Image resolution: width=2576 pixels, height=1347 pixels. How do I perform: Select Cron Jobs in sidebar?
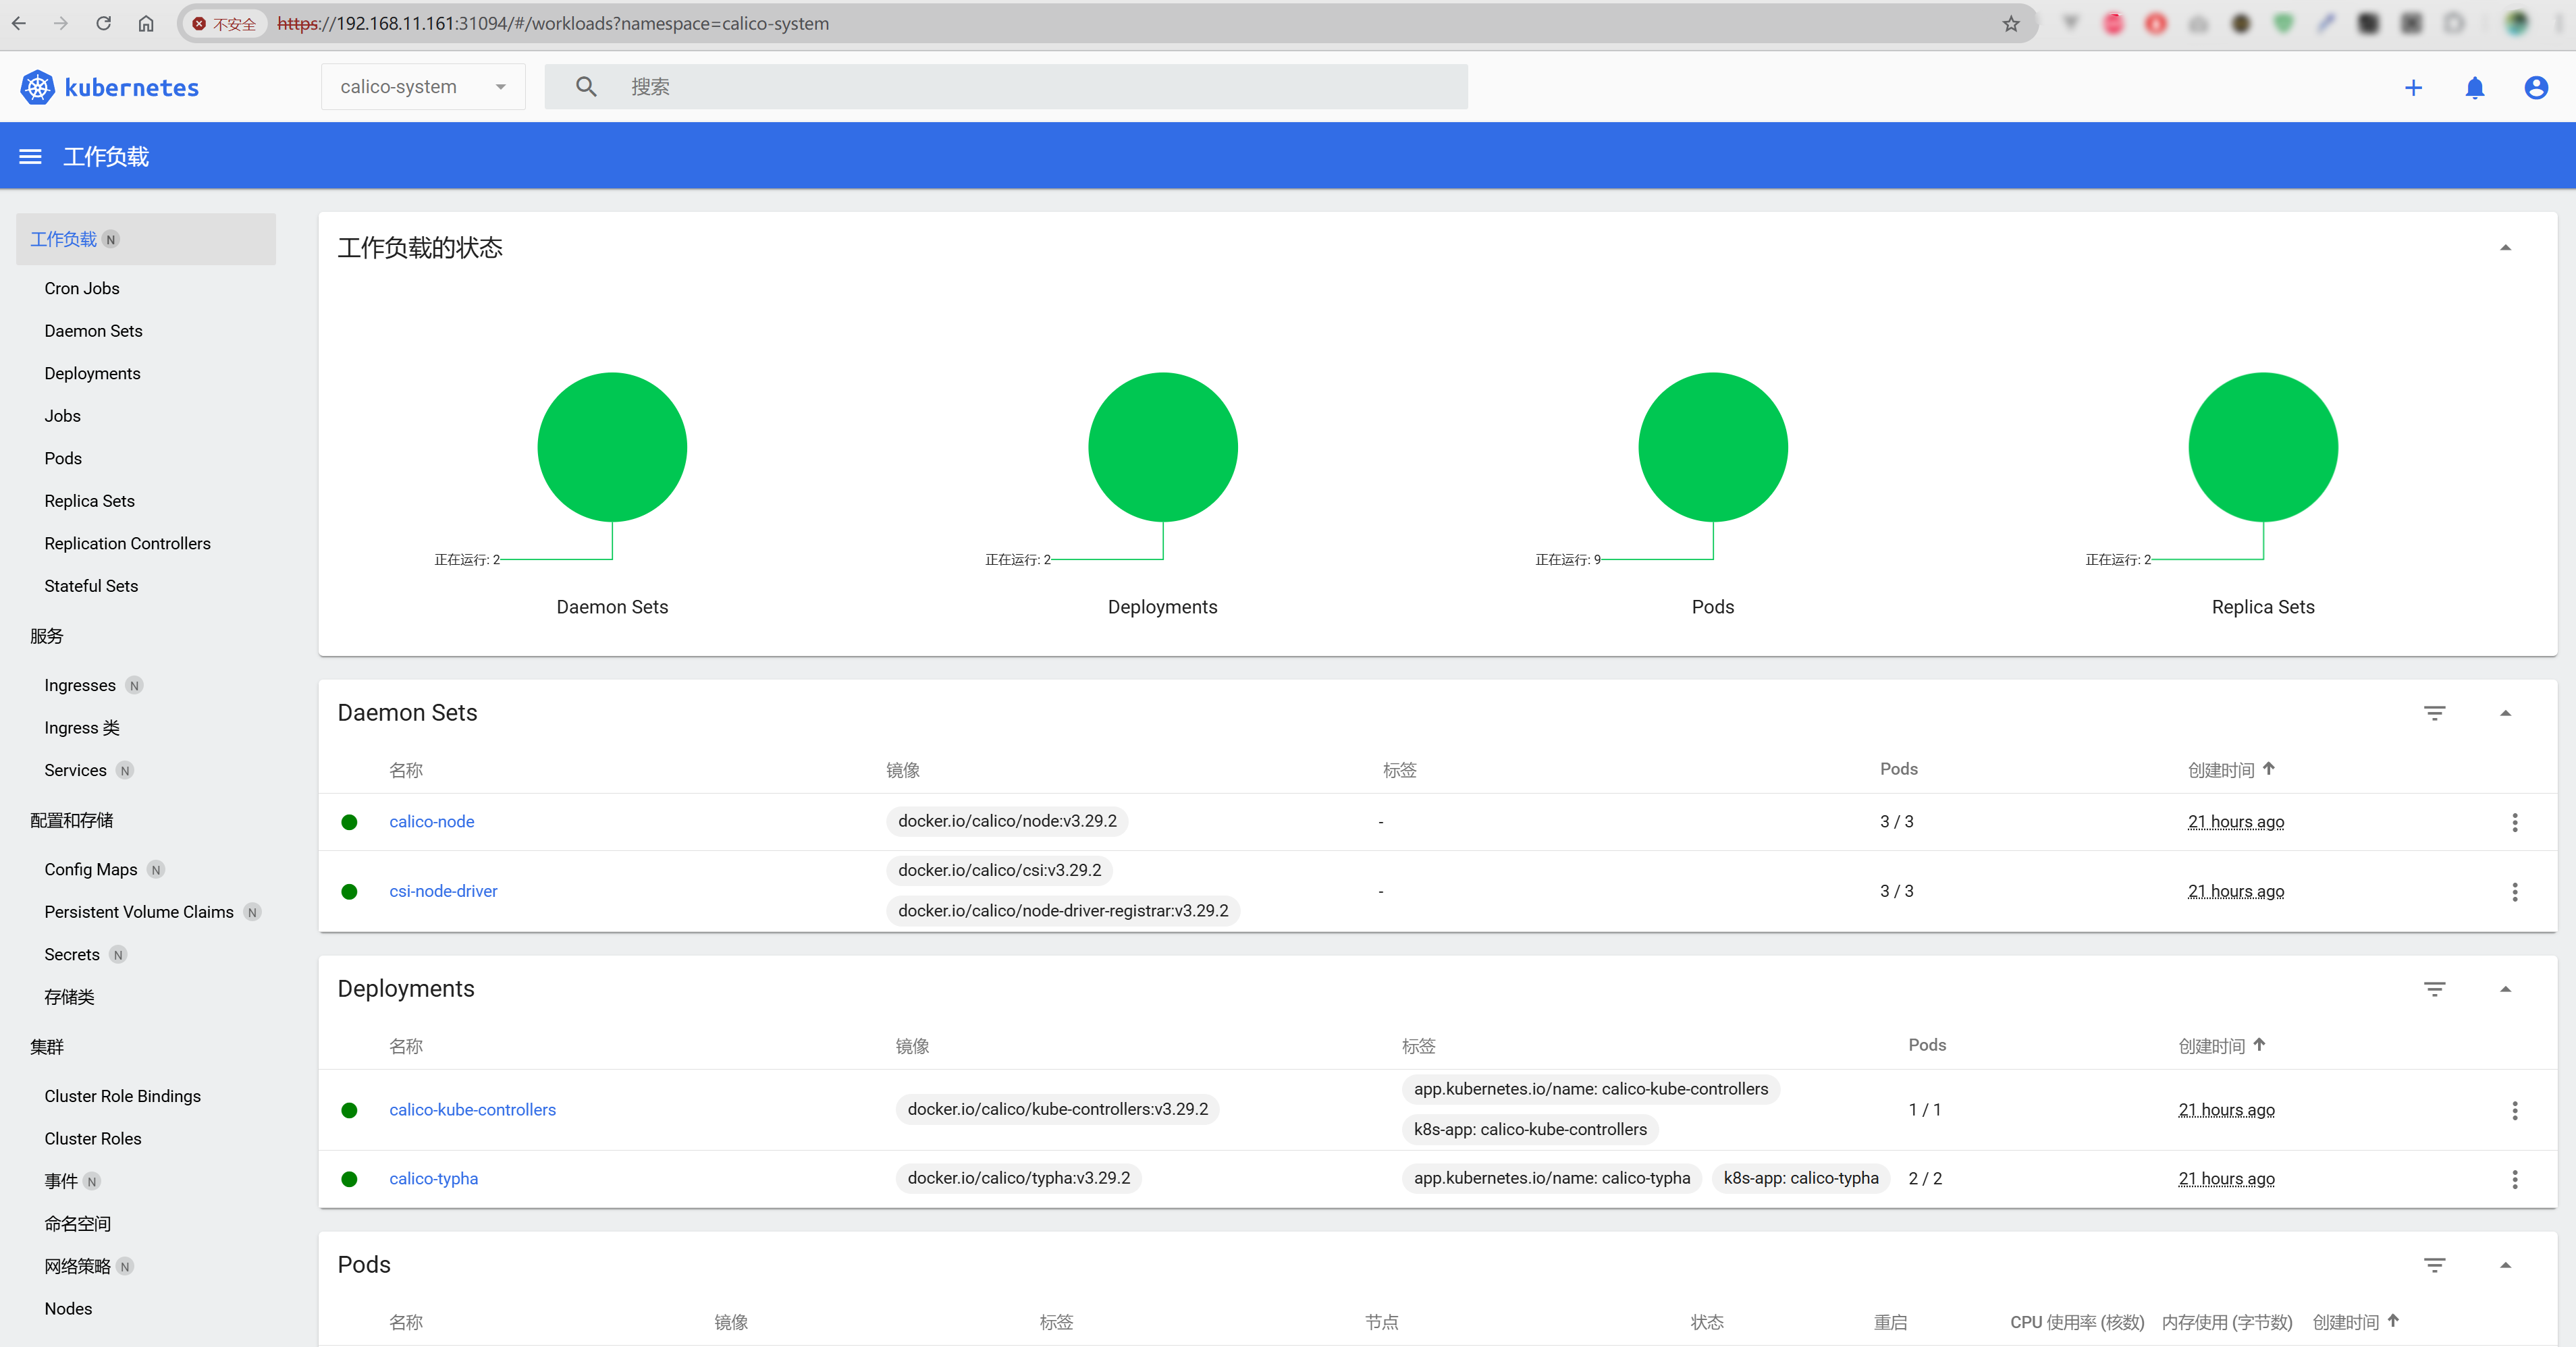tap(82, 288)
